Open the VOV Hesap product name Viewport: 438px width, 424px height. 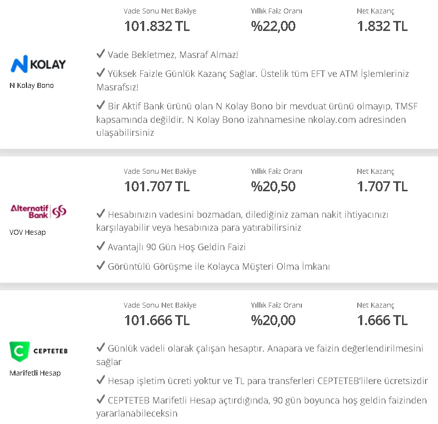point(27,232)
